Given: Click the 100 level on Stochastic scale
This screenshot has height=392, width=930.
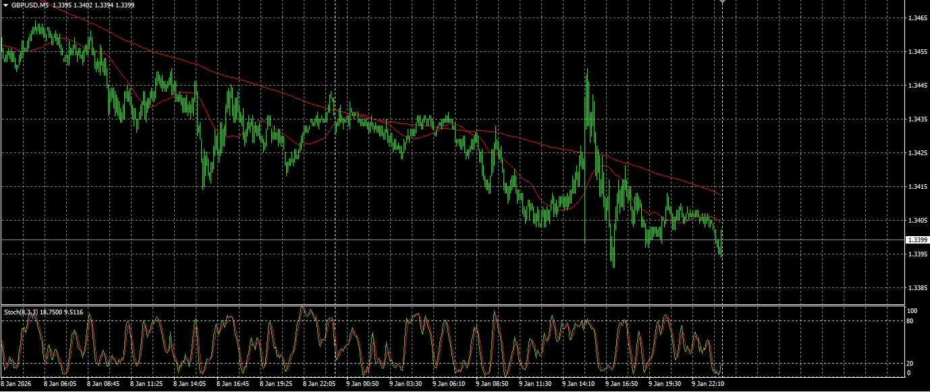Looking at the screenshot, I should [912, 311].
